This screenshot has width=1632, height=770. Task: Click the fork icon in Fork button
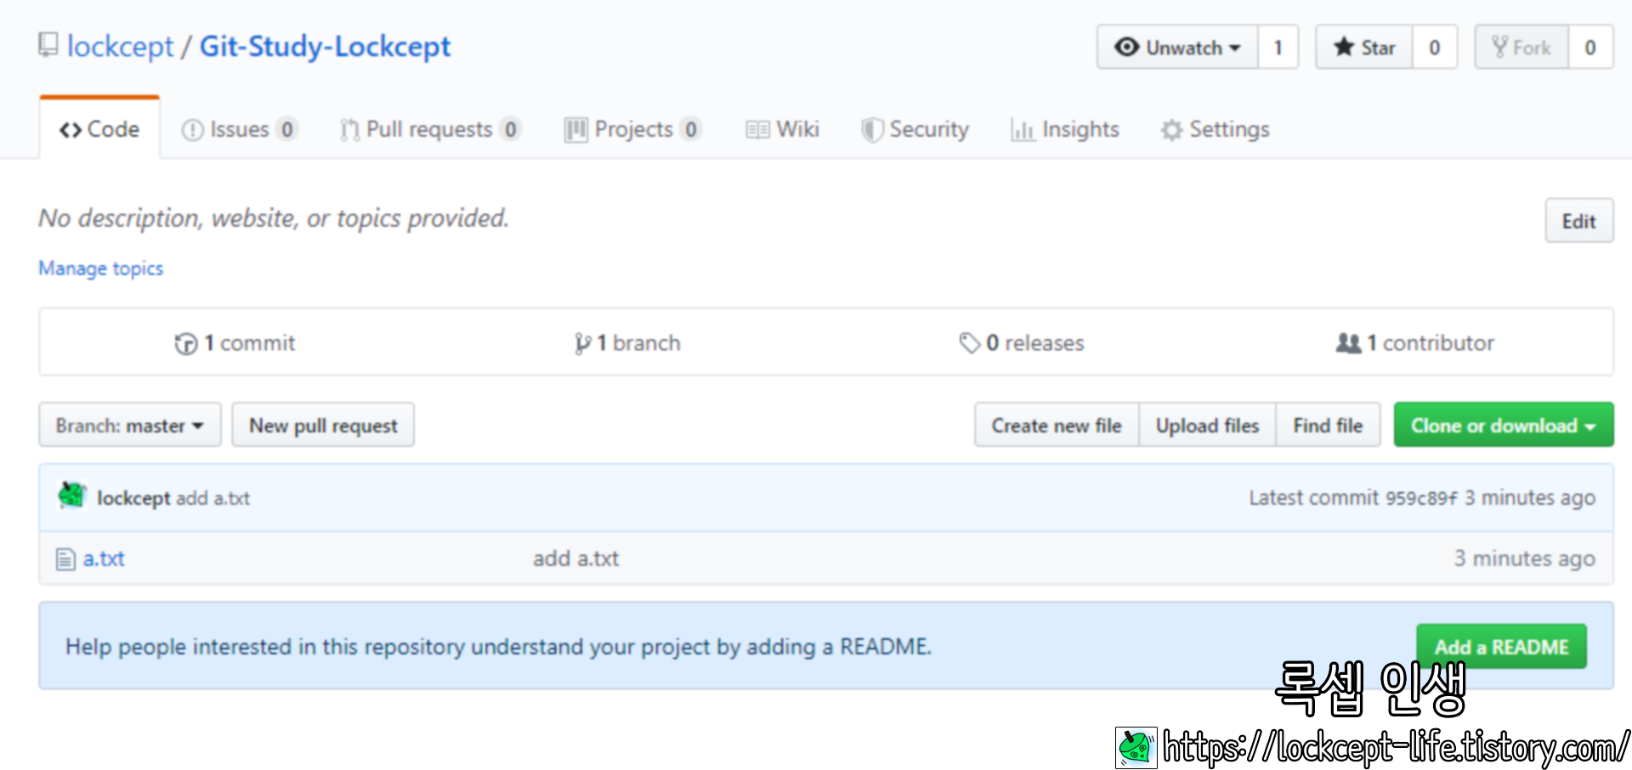[x=1500, y=47]
